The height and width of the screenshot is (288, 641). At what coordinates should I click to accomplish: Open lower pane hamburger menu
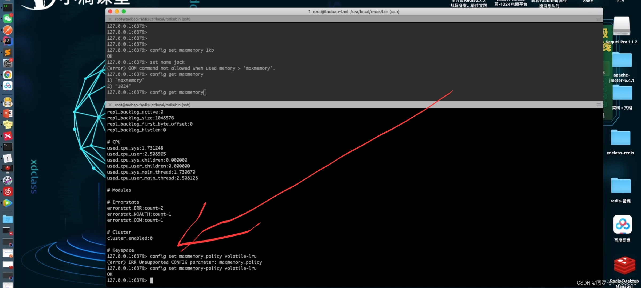click(598, 105)
